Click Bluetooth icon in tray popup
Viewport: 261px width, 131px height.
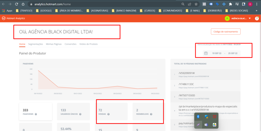point(198,116)
